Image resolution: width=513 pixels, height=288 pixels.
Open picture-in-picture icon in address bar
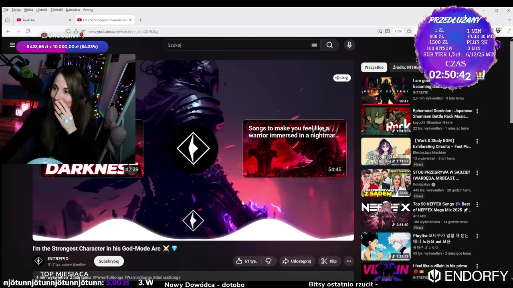(x=380, y=31)
